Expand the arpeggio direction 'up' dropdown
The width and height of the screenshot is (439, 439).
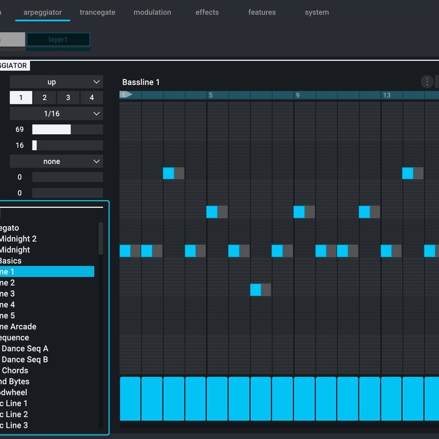(x=56, y=82)
